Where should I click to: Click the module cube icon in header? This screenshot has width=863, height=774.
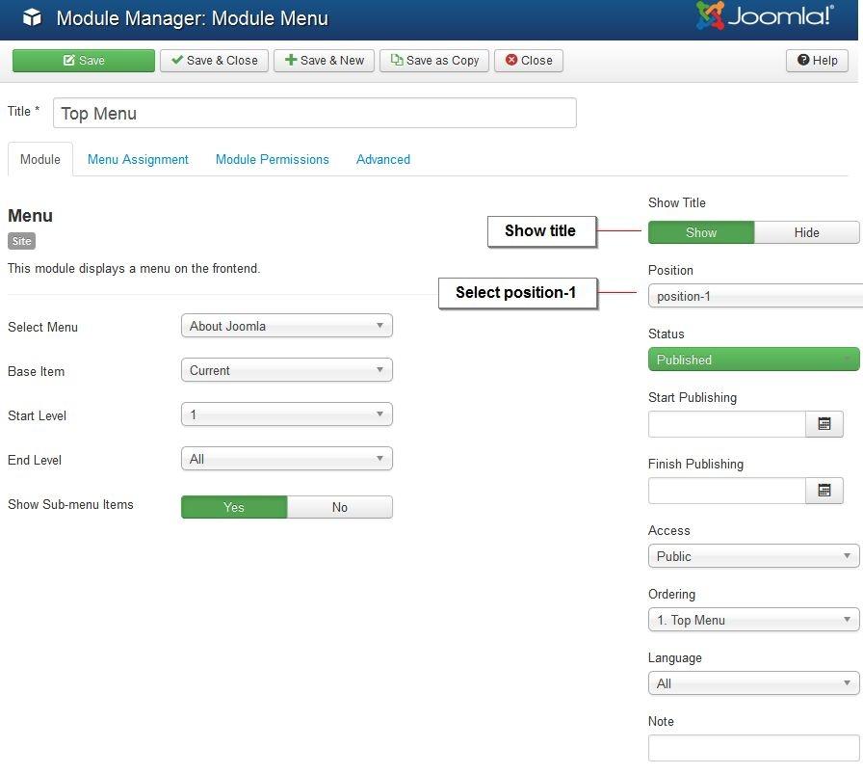[32, 17]
